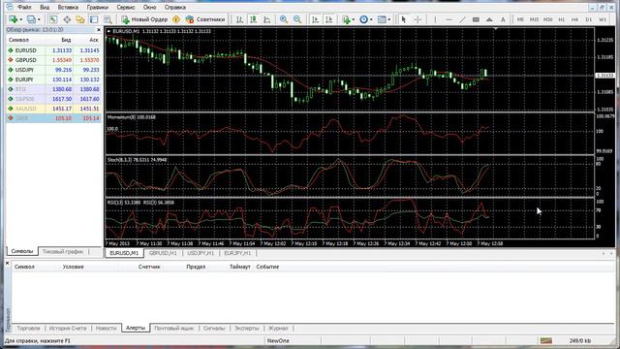Select the horizontal line drawing tool

pos(449,19)
